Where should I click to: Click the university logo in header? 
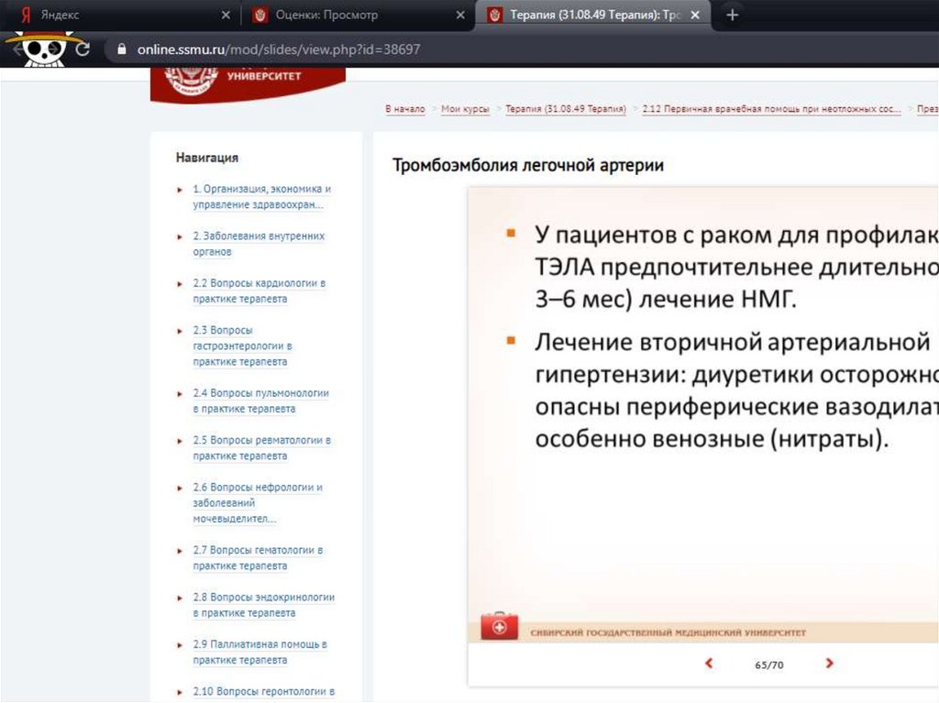click(x=248, y=82)
